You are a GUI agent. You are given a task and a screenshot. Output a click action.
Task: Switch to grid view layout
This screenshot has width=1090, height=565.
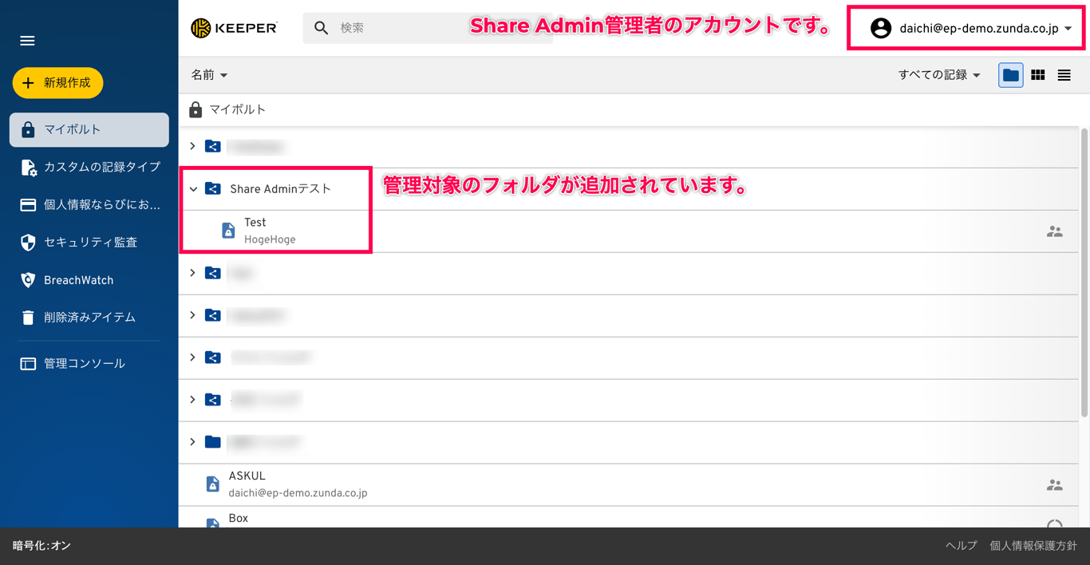pos(1037,74)
